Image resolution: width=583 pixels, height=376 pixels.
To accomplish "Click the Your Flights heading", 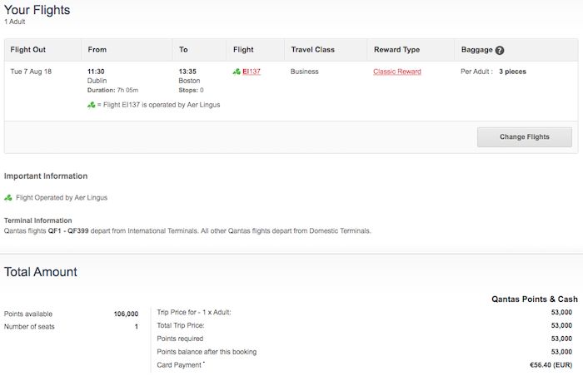I will click(x=37, y=10).
